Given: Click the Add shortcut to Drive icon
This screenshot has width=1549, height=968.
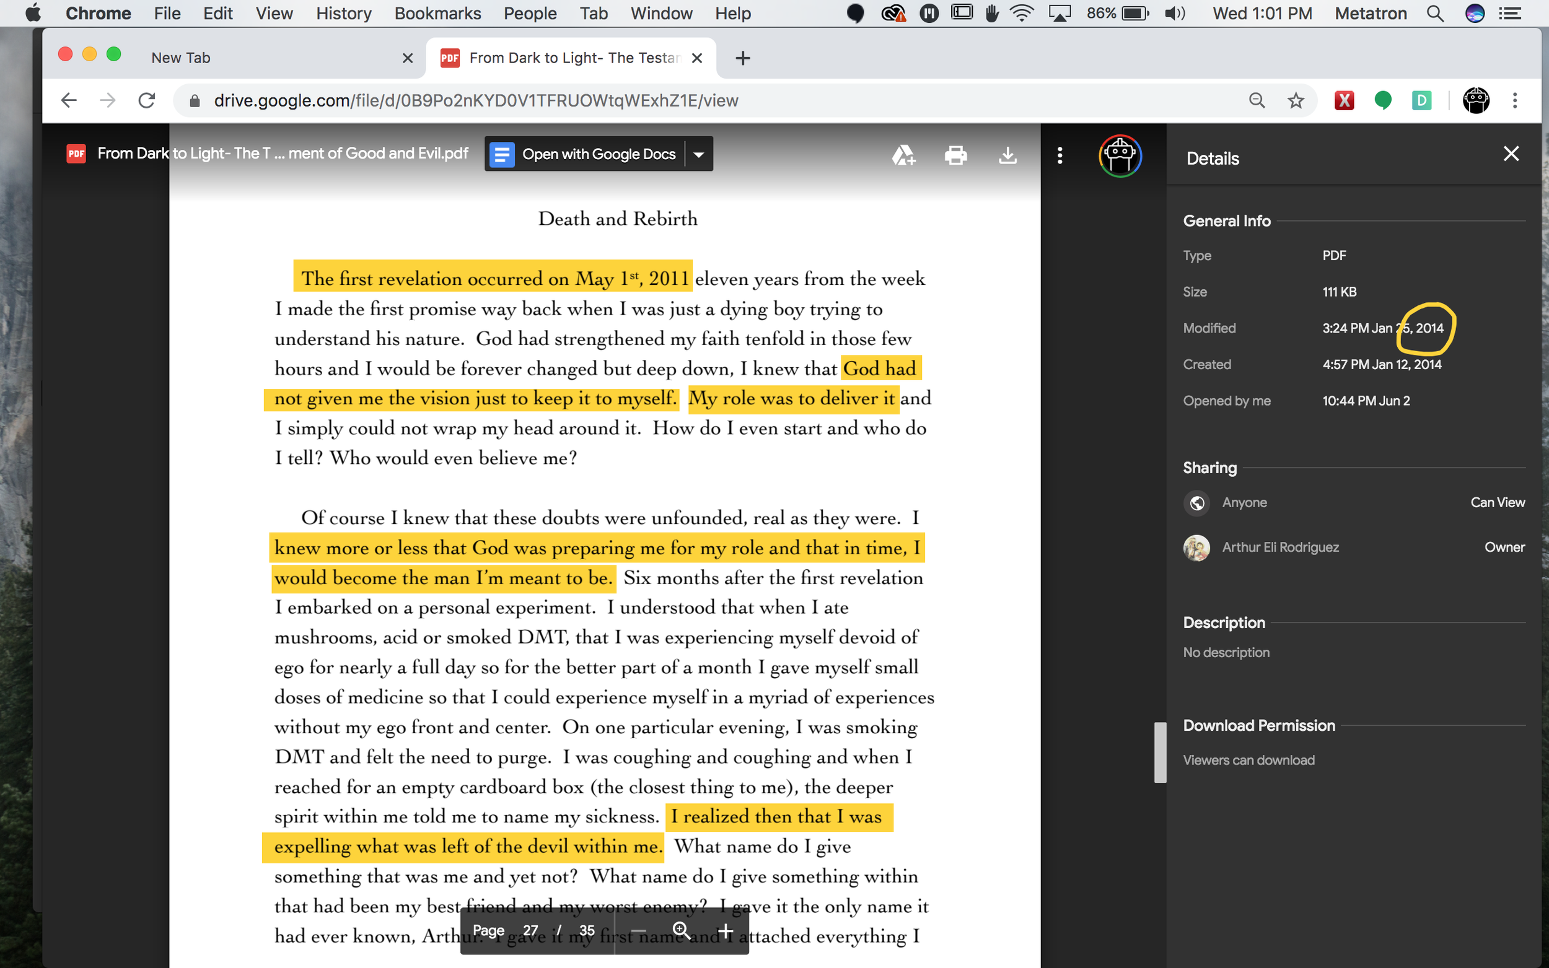Looking at the screenshot, I should pyautogui.click(x=903, y=155).
